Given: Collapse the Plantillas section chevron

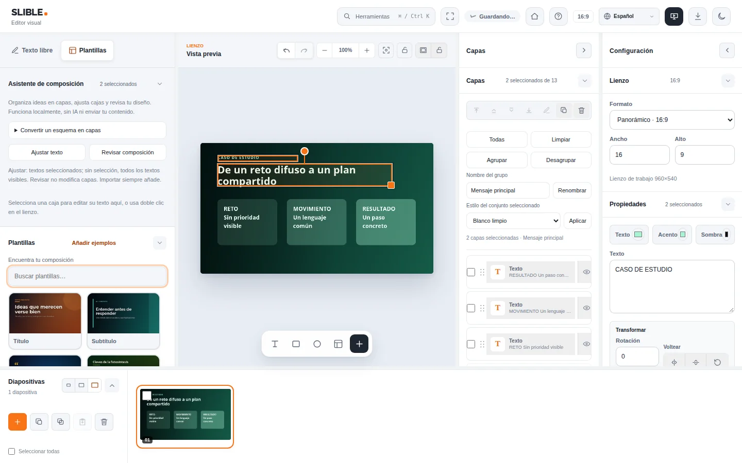Looking at the screenshot, I should (160, 243).
